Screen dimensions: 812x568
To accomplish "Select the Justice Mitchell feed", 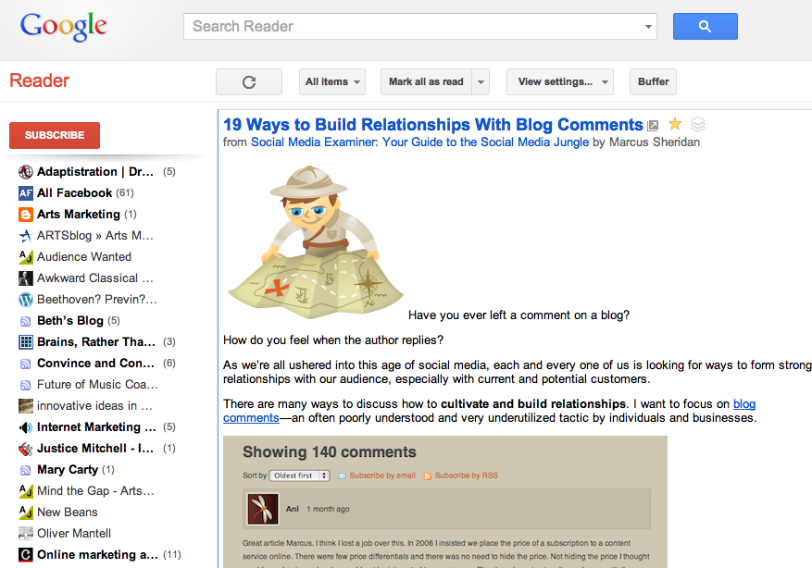I will [95, 449].
